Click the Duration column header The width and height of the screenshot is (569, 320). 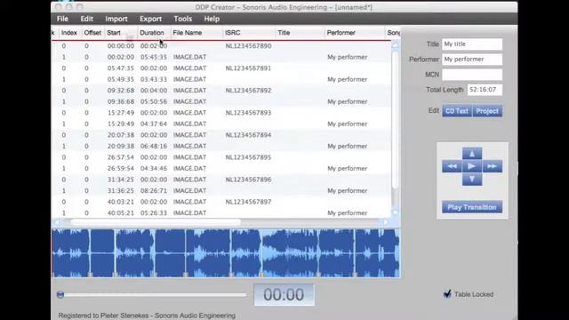(154, 33)
